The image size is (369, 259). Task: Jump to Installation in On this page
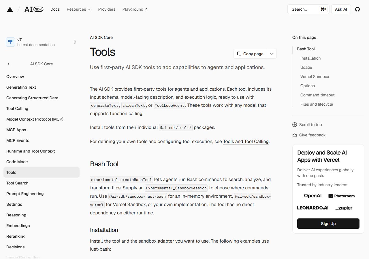coord(310,58)
